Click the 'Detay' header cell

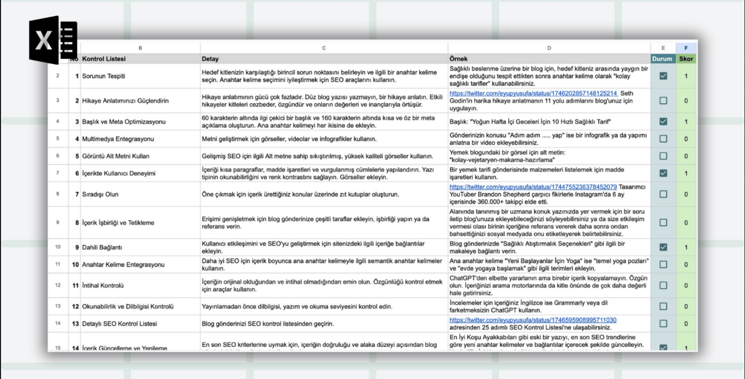pos(324,59)
